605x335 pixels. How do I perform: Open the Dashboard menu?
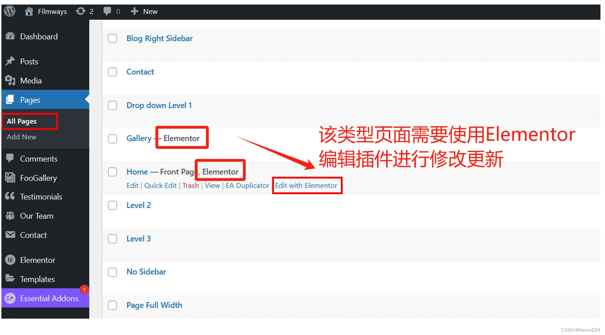tap(45, 36)
